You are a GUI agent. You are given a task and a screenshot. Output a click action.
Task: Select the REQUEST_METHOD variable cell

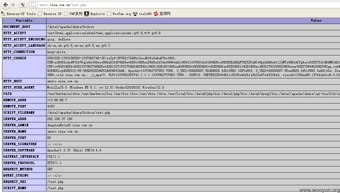24,169
